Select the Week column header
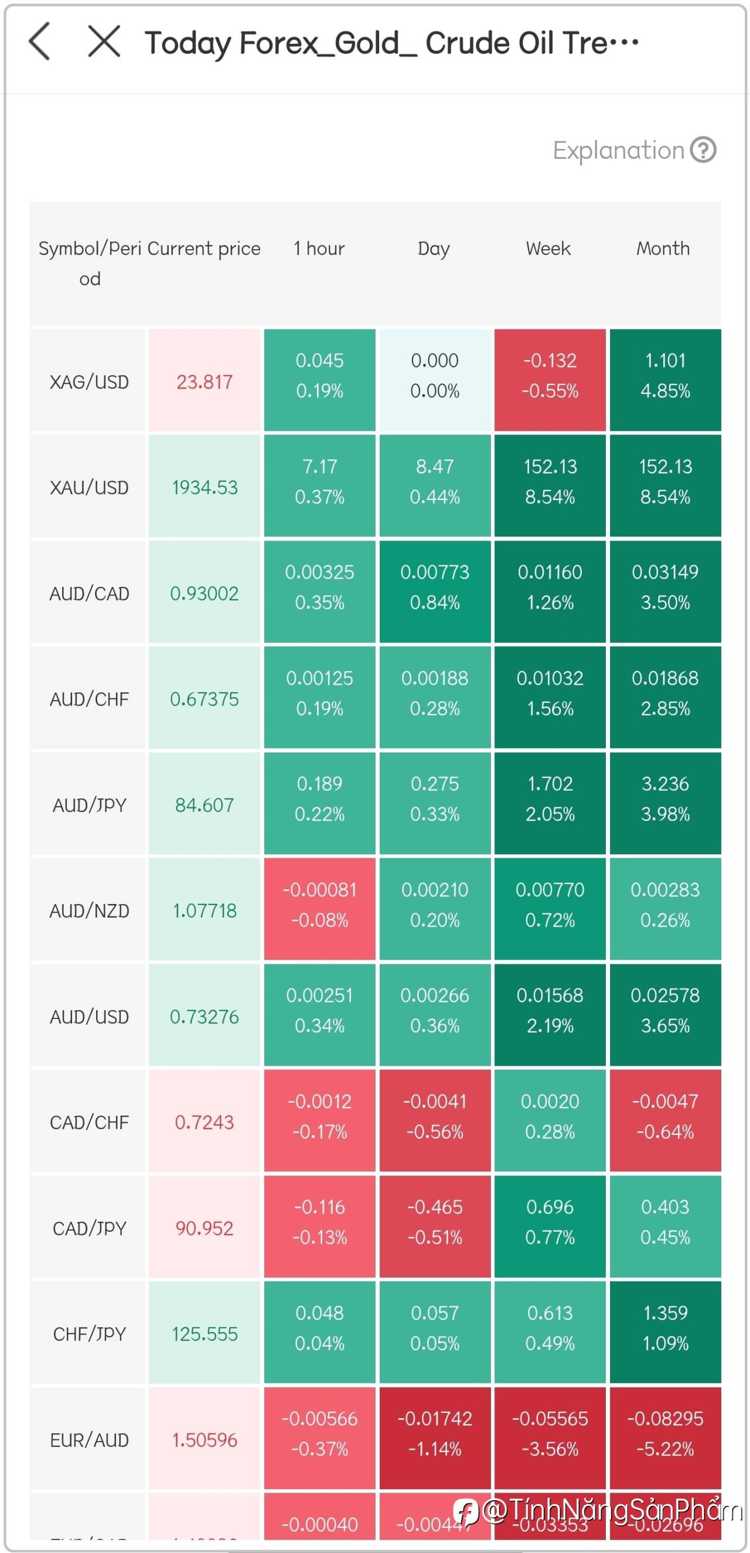The width and height of the screenshot is (750, 1553). tap(548, 249)
